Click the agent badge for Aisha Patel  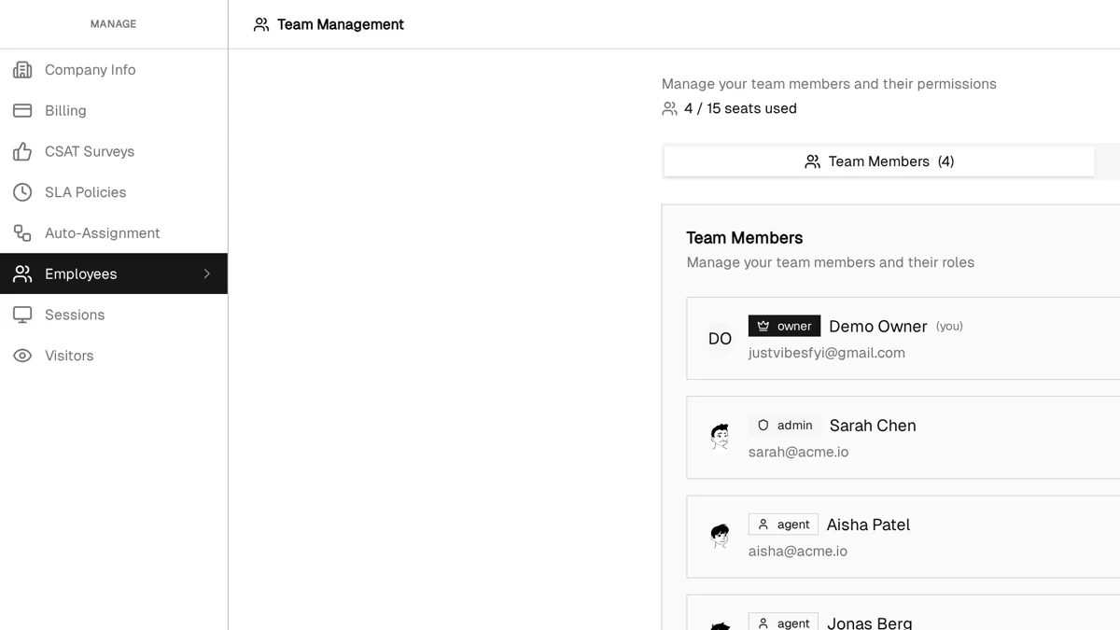[x=783, y=525]
